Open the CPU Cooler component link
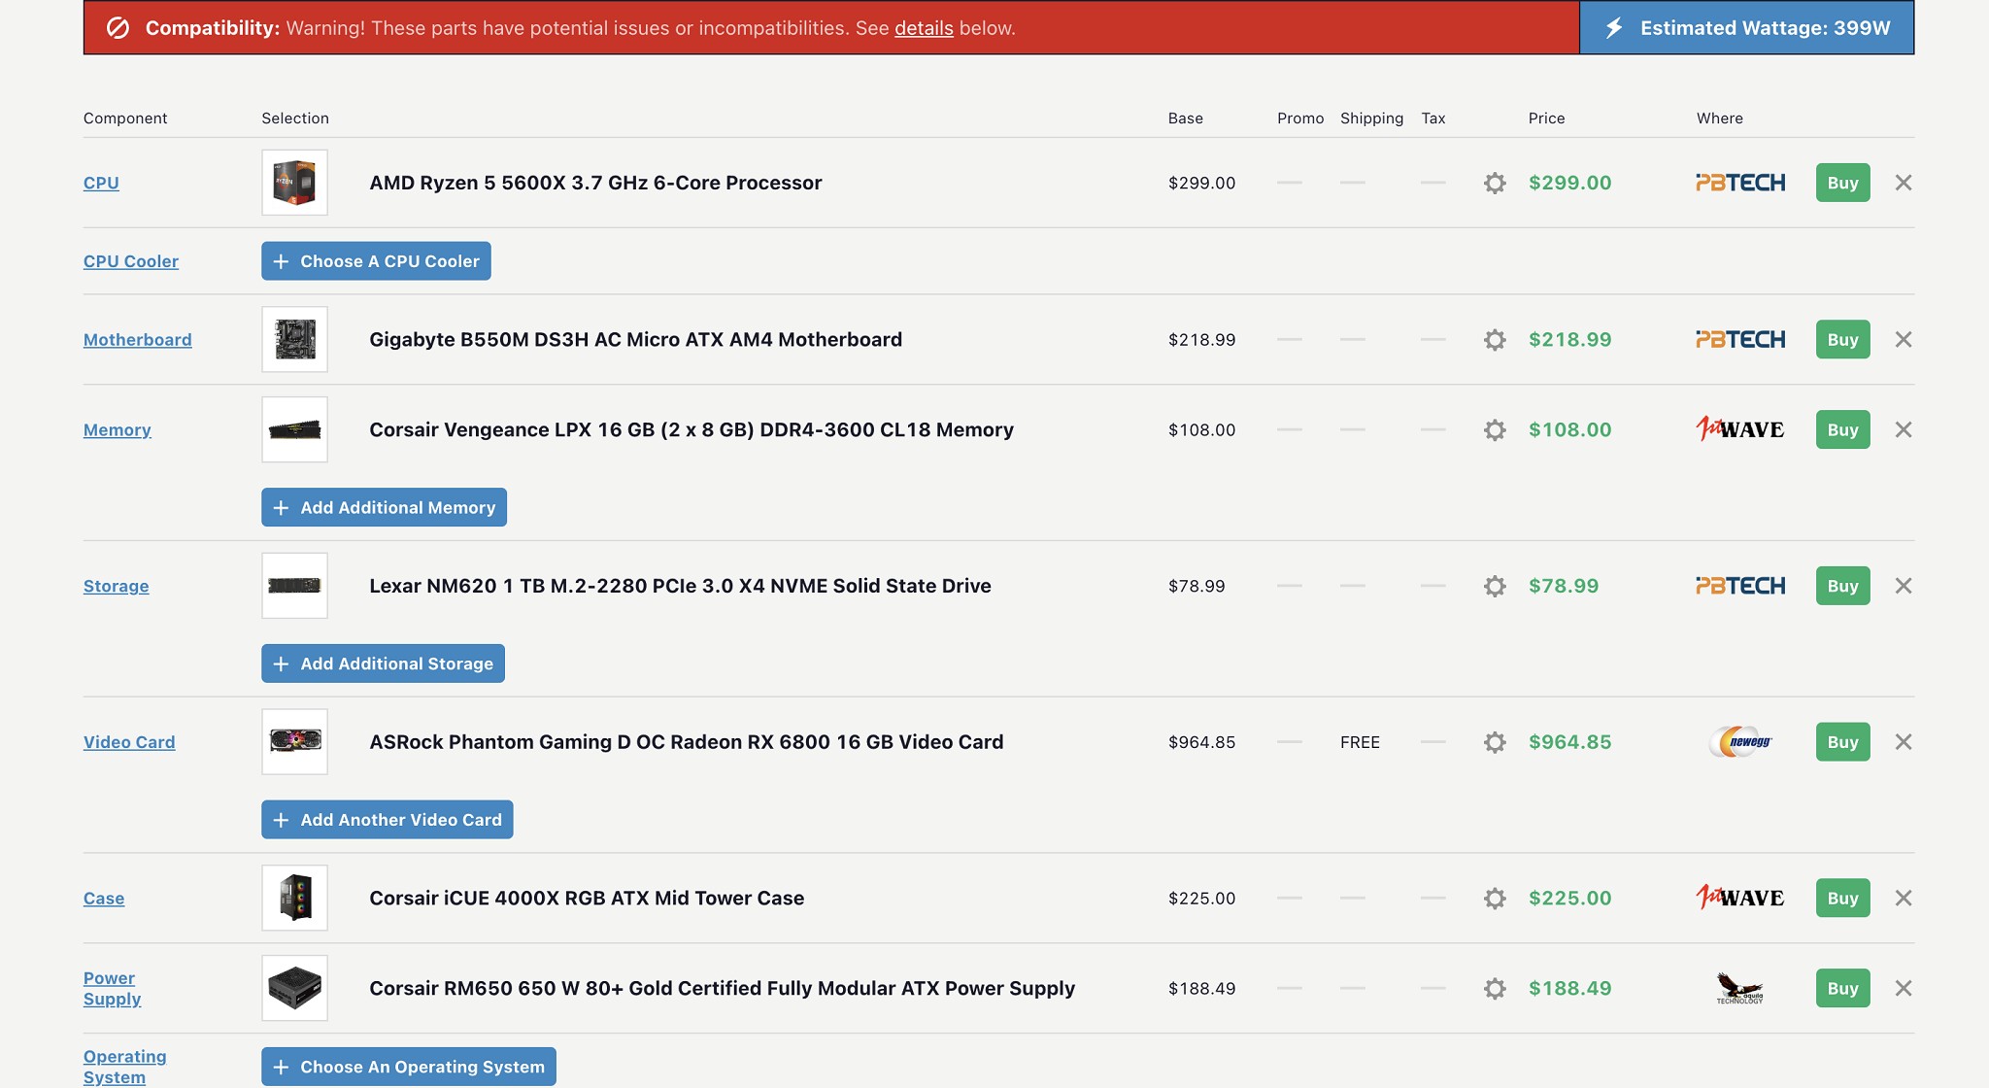Image resolution: width=1989 pixels, height=1088 pixels. tap(131, 261)
